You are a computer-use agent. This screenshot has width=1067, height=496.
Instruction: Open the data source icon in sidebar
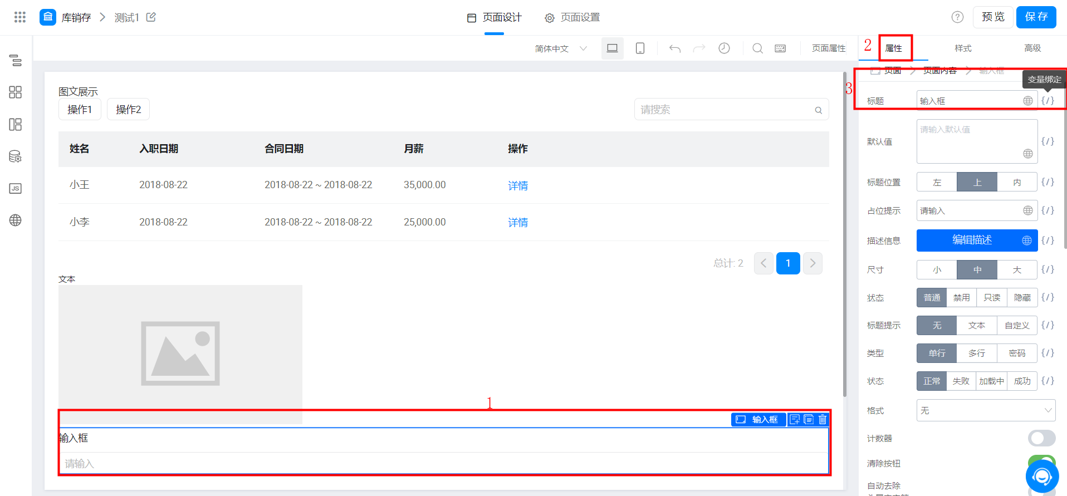[16, 156]
